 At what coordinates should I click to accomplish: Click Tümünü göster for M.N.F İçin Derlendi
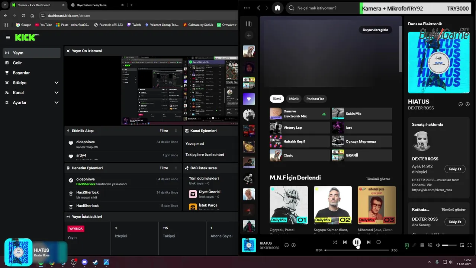[378, 179]
